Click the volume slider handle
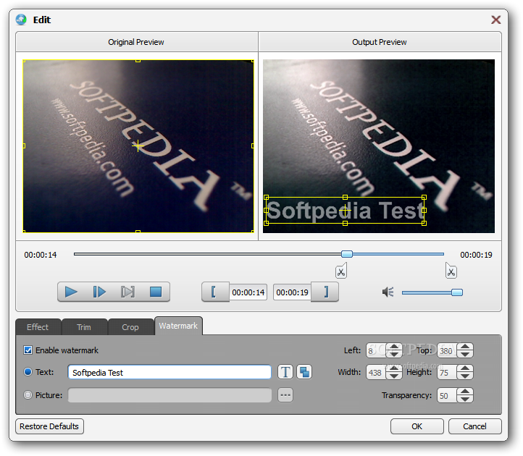Image resolution: width=523 pixels, height=456 pixels. point(457,292)
